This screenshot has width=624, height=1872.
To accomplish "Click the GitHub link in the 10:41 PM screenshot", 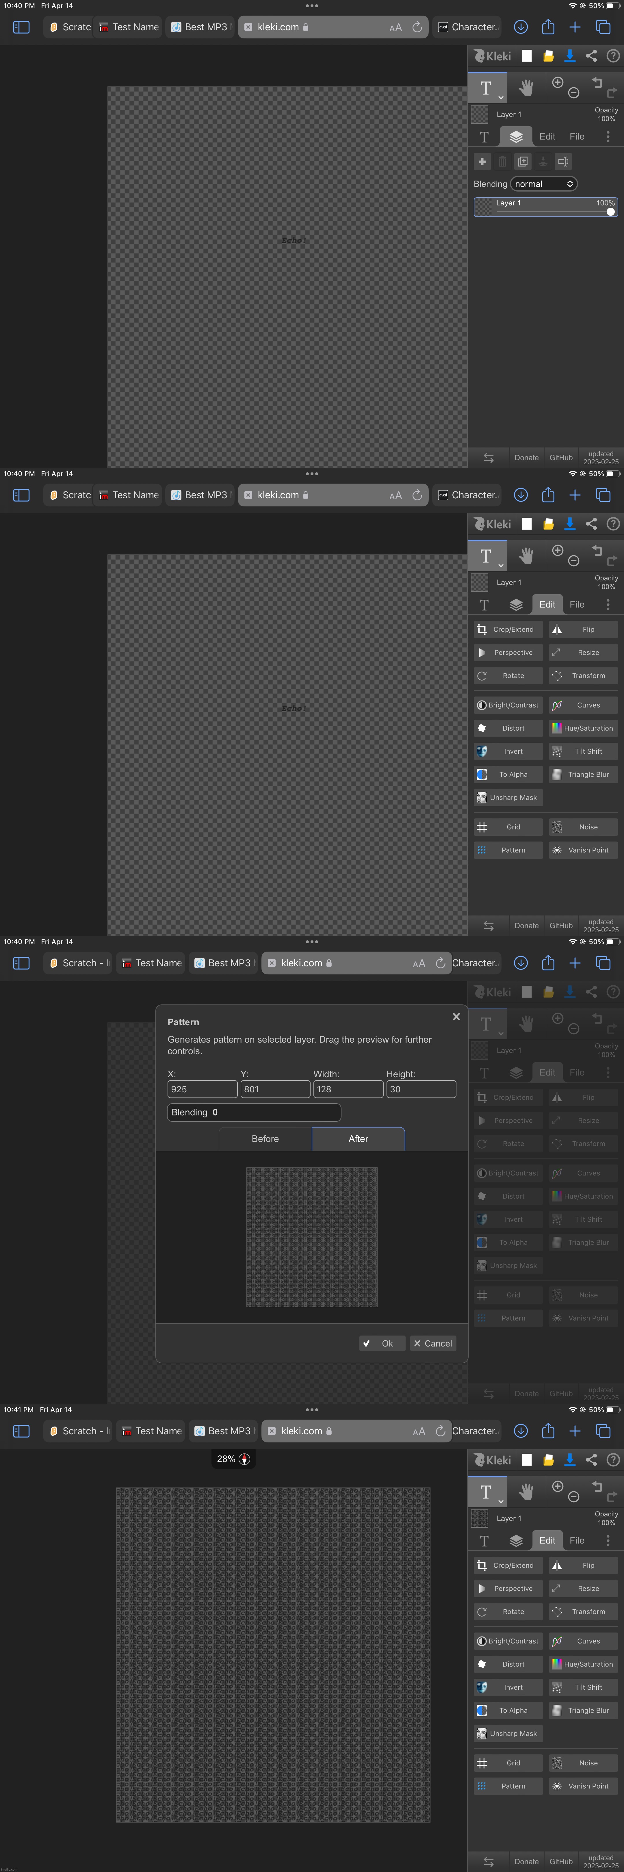I will [561, 1862].
